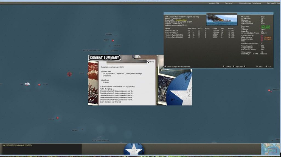Click the ANATAHAN map label
This screenshot has height=157, width=281.
point(114,51)
